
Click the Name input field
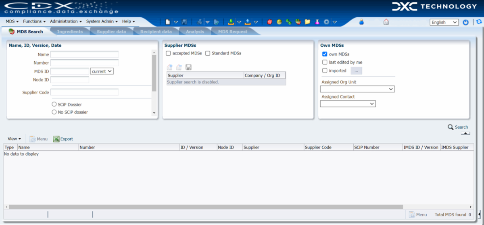click(x=84, y=54)
